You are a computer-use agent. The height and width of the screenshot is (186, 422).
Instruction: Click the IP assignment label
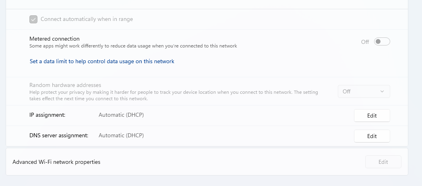point(48,115)
